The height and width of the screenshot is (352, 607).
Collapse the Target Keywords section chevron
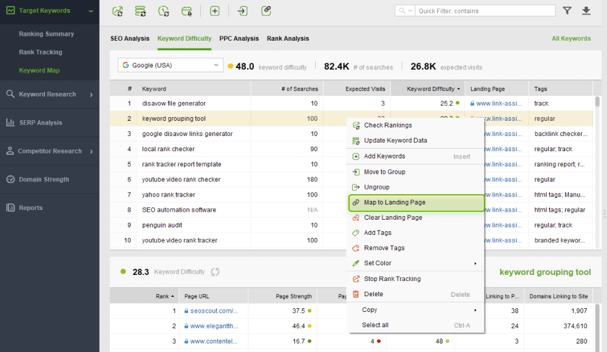pos(90,11)
